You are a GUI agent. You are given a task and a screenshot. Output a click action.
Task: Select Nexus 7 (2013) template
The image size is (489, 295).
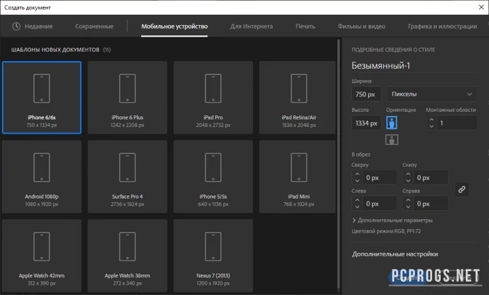(213, 256)
